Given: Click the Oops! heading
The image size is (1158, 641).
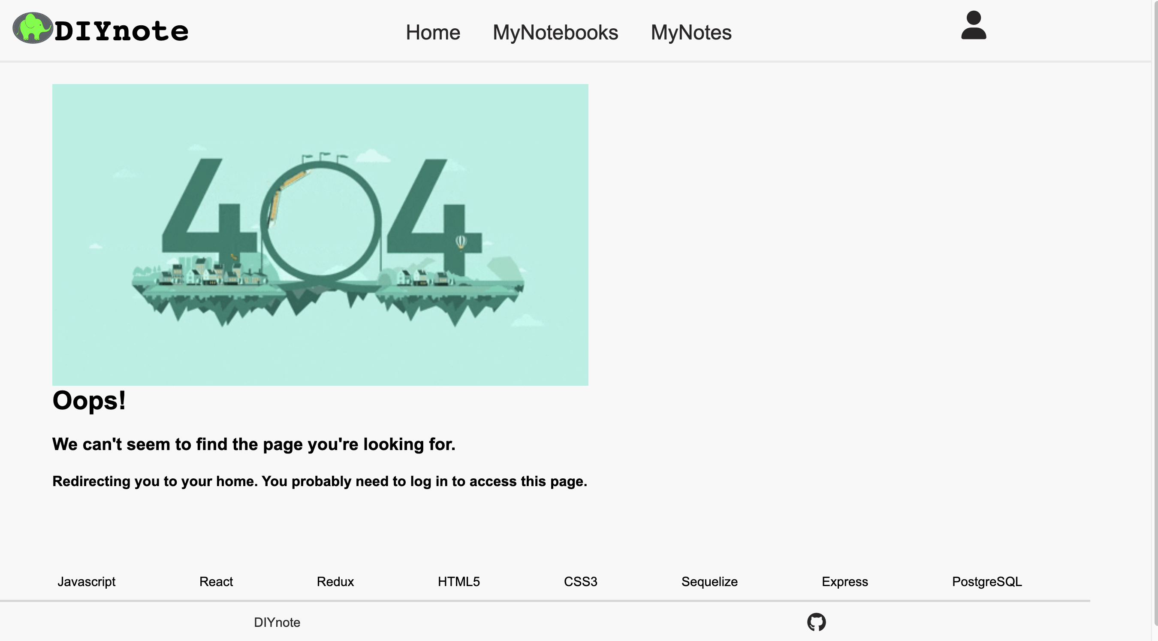Looking at the screenshot, I should point(89,400).
